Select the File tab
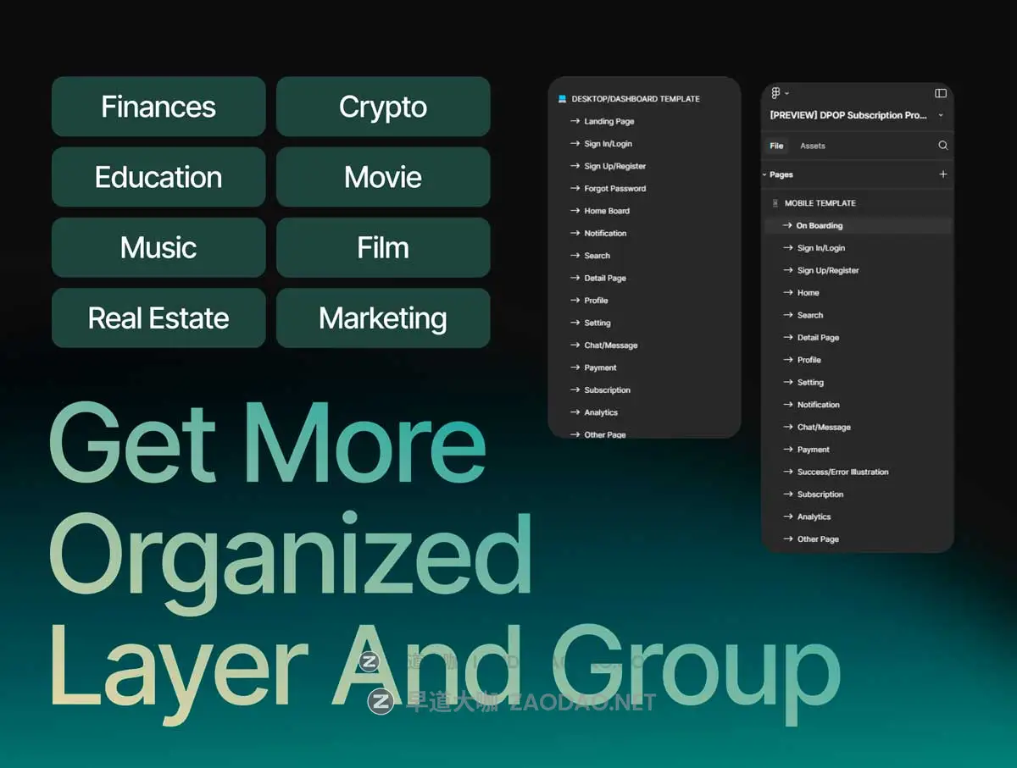Viewport: 1017px width, 768px height. [776, 146]
